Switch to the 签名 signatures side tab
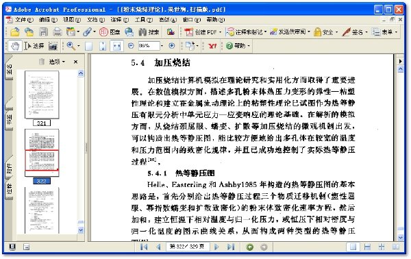The width and height of the screenshot is (411, 259). [9, 69]
